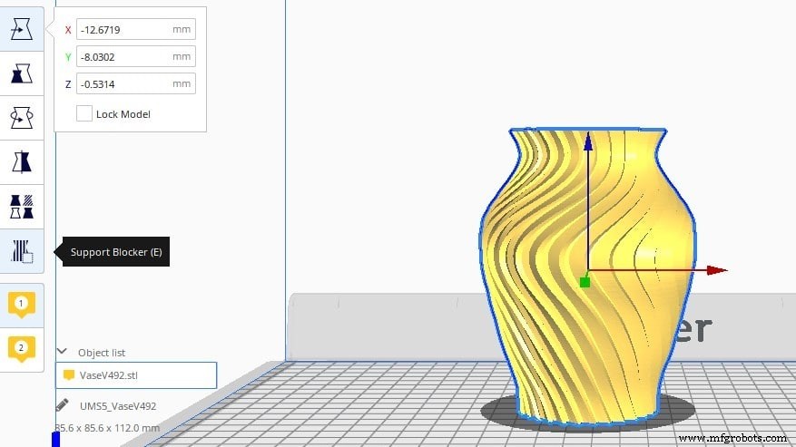Toggle the Lock Model checkbox
This screenshot has width=796, height=447.
(84, 113)
